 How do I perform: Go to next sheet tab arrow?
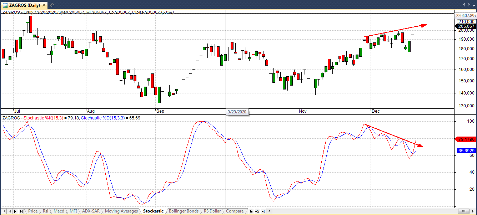(x=16, y=211)
